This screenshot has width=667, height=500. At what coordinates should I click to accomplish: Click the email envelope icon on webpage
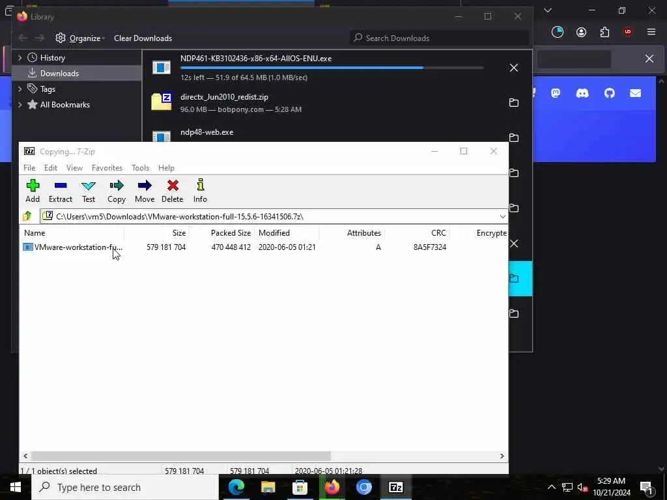(x=636, y=93)
